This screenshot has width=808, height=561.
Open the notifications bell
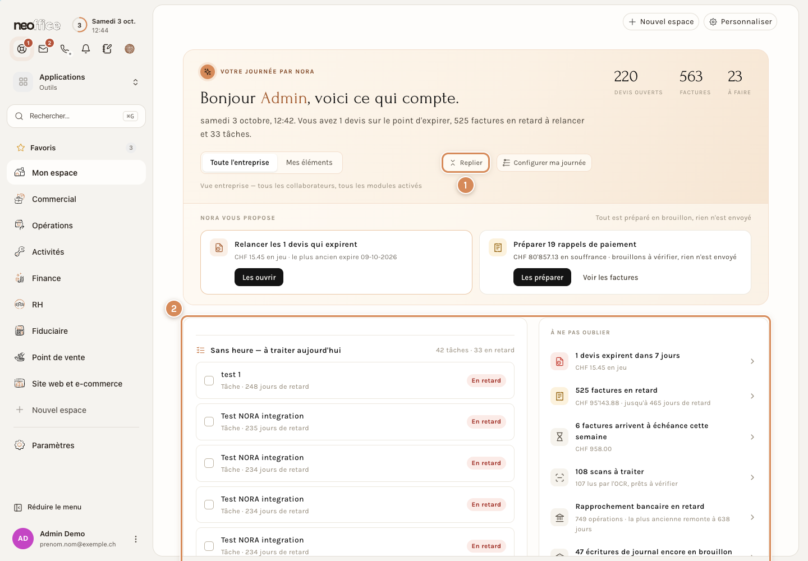[x=86, y=49]
